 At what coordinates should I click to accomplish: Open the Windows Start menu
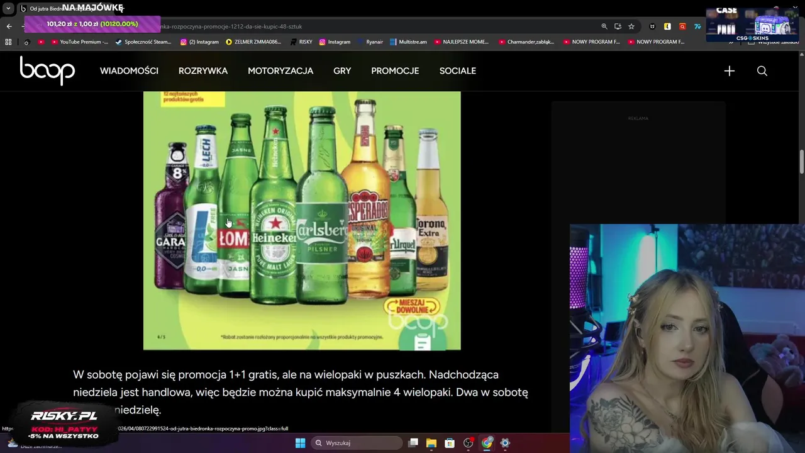300,443
